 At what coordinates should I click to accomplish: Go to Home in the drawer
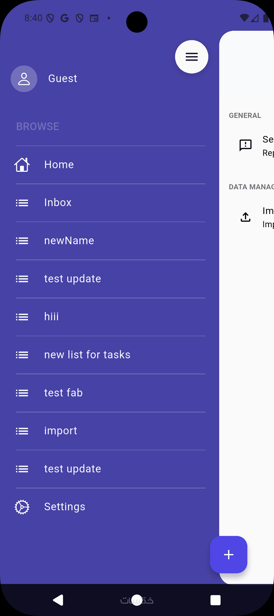click(59, 165)
